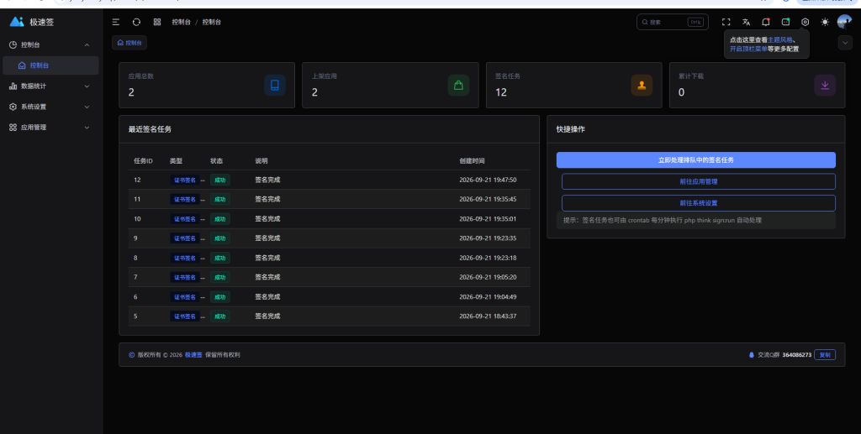This screenshot has height=434, width=861.
Task: Click the phone icon in 应用总数 card
Action: 275,86
